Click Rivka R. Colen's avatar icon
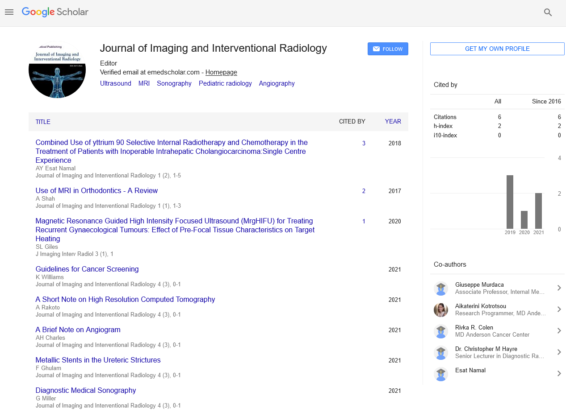The width and height of the screenshot is (566, 412). point(441,331)
